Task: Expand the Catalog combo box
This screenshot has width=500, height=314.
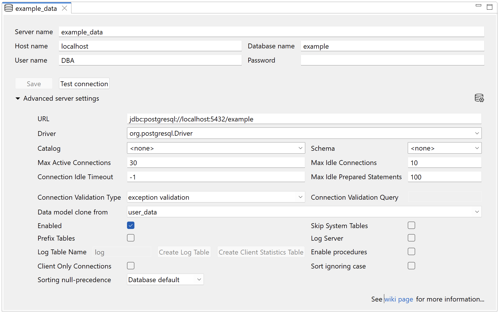Action: (216, 148)
